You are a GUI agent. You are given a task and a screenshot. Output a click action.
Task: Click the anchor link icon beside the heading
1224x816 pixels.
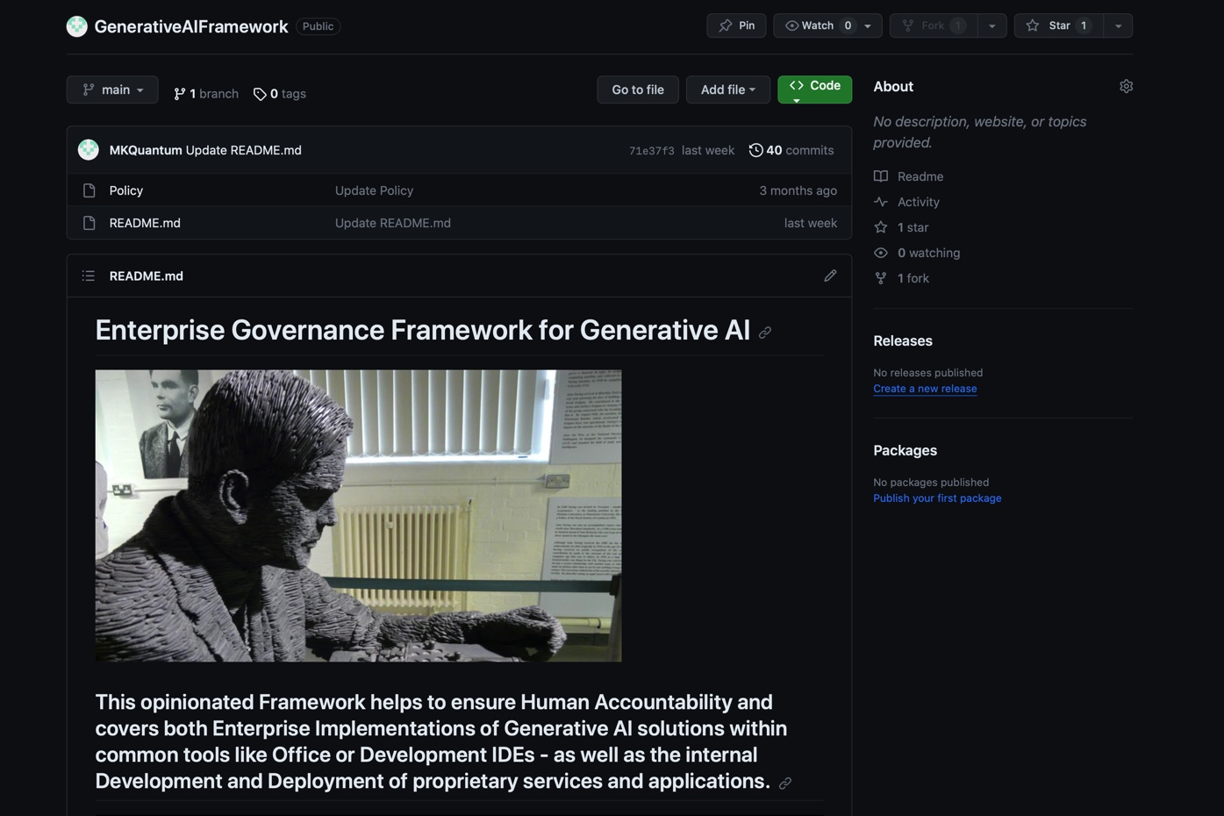(x=765, y=333)
